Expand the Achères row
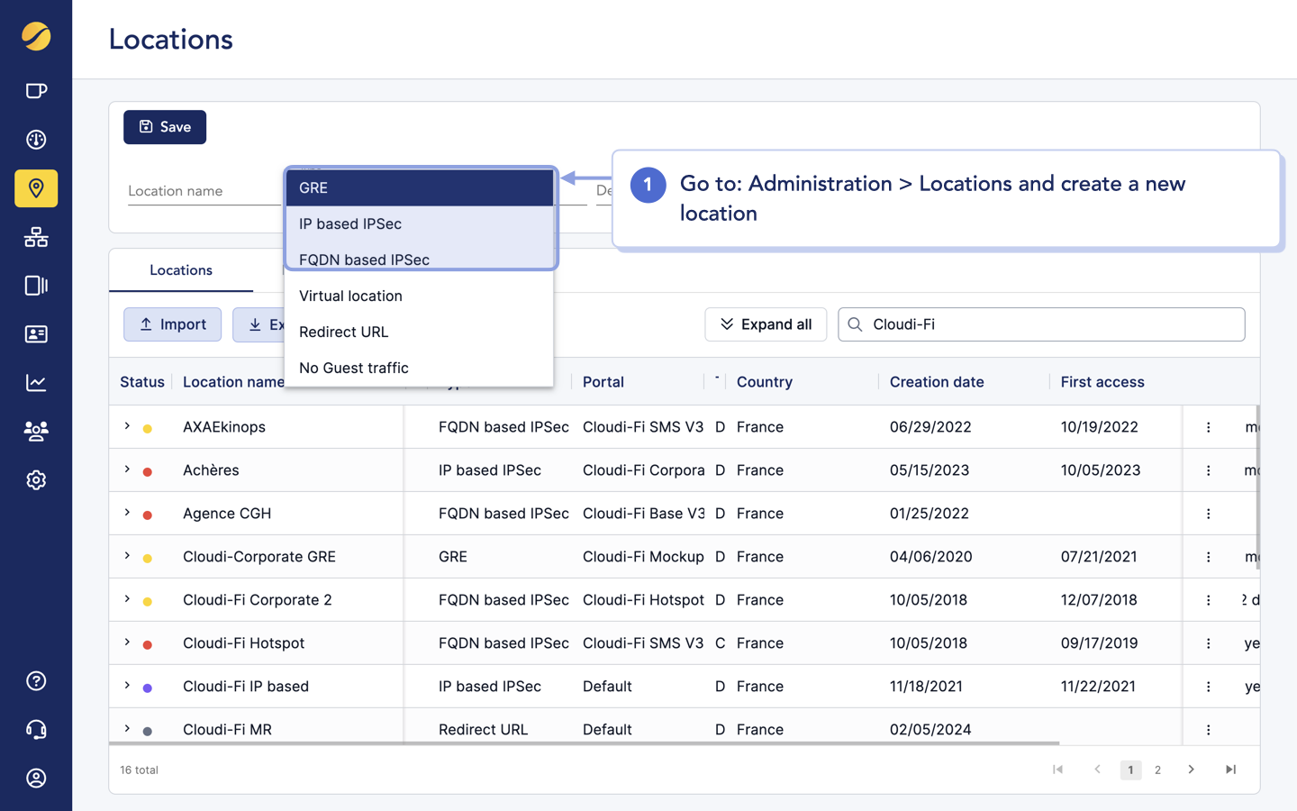Image resolution: width=1297 pixels, height=811 pixels. tap(127, 469)
